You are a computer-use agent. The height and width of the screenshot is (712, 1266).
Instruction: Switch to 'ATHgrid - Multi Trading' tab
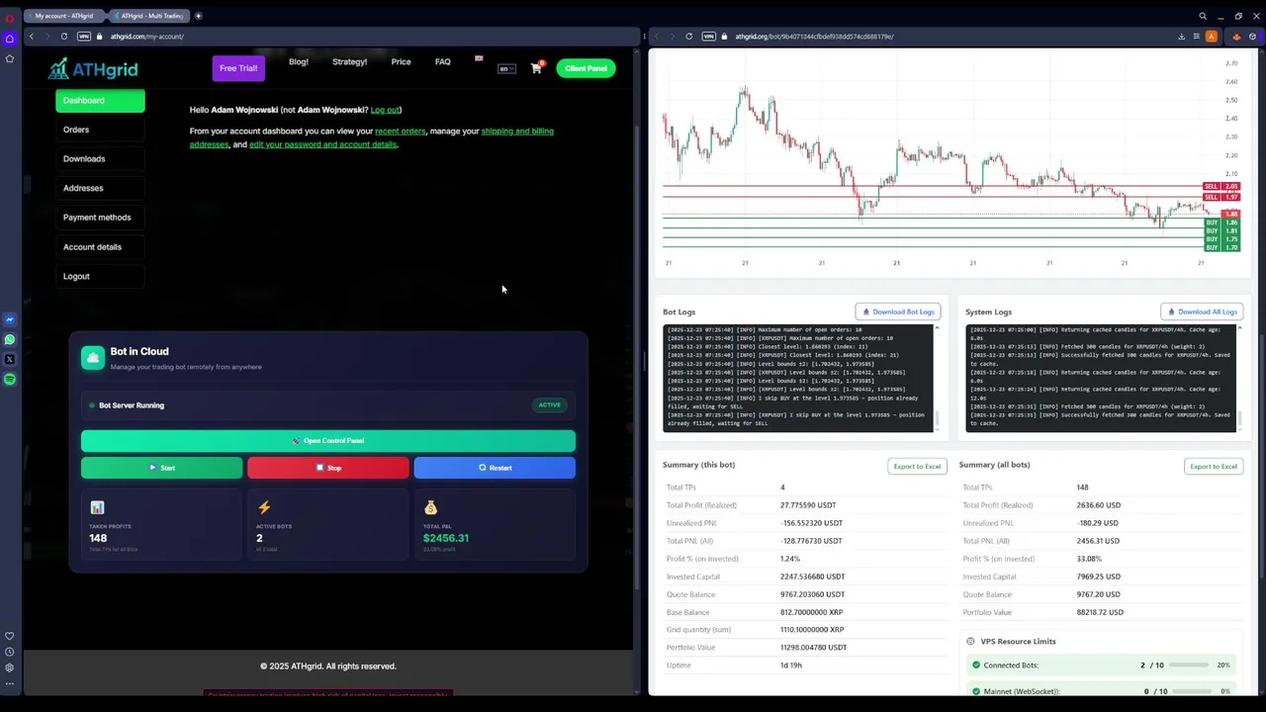pos(148,16)
